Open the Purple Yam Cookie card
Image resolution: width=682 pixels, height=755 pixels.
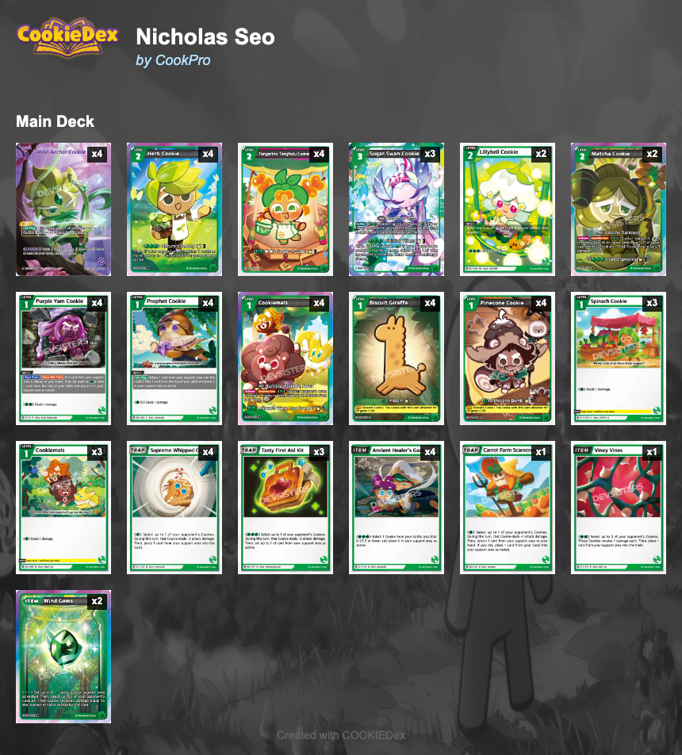(x=63, y=358)
